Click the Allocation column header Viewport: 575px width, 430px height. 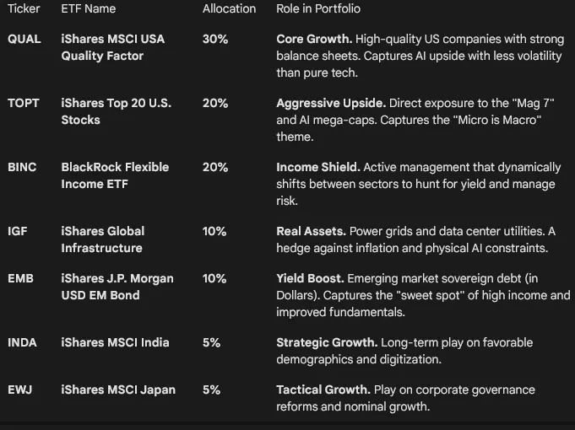tap(229, 8)
